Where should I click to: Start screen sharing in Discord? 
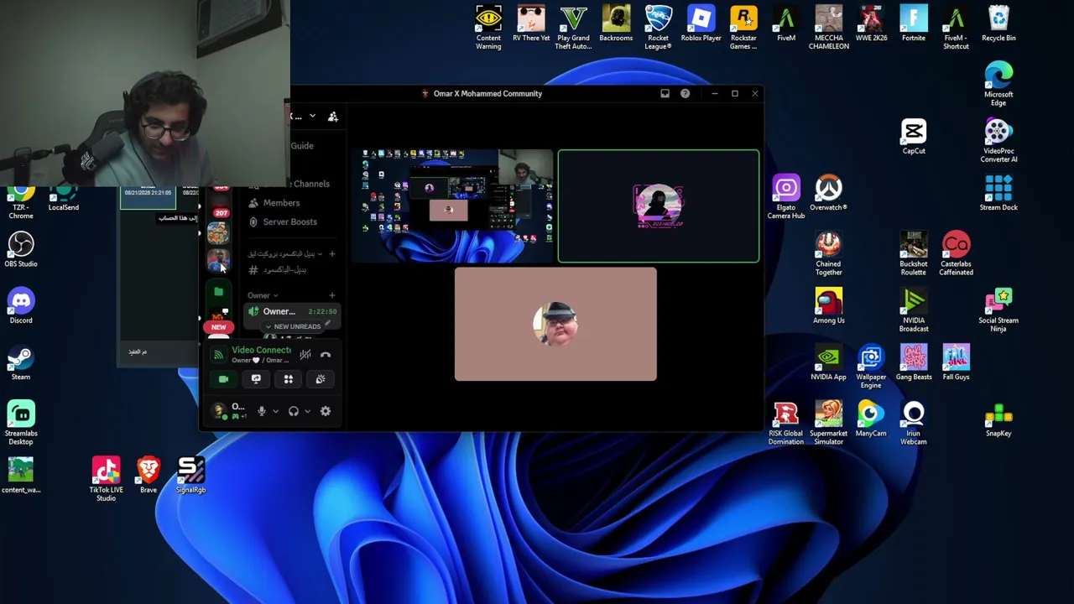tap(256, 379)
